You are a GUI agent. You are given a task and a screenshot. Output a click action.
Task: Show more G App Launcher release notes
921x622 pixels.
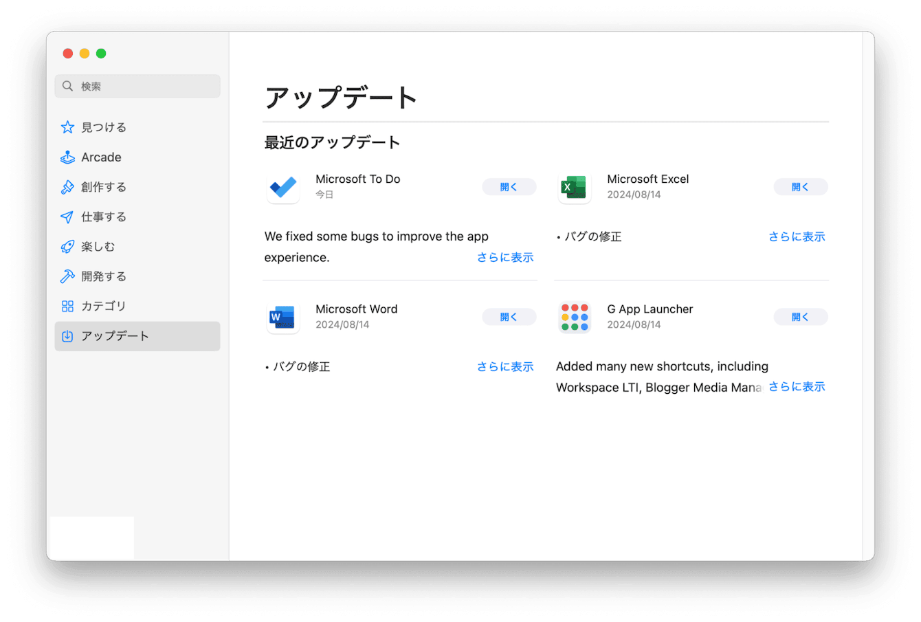click(797, 387)
